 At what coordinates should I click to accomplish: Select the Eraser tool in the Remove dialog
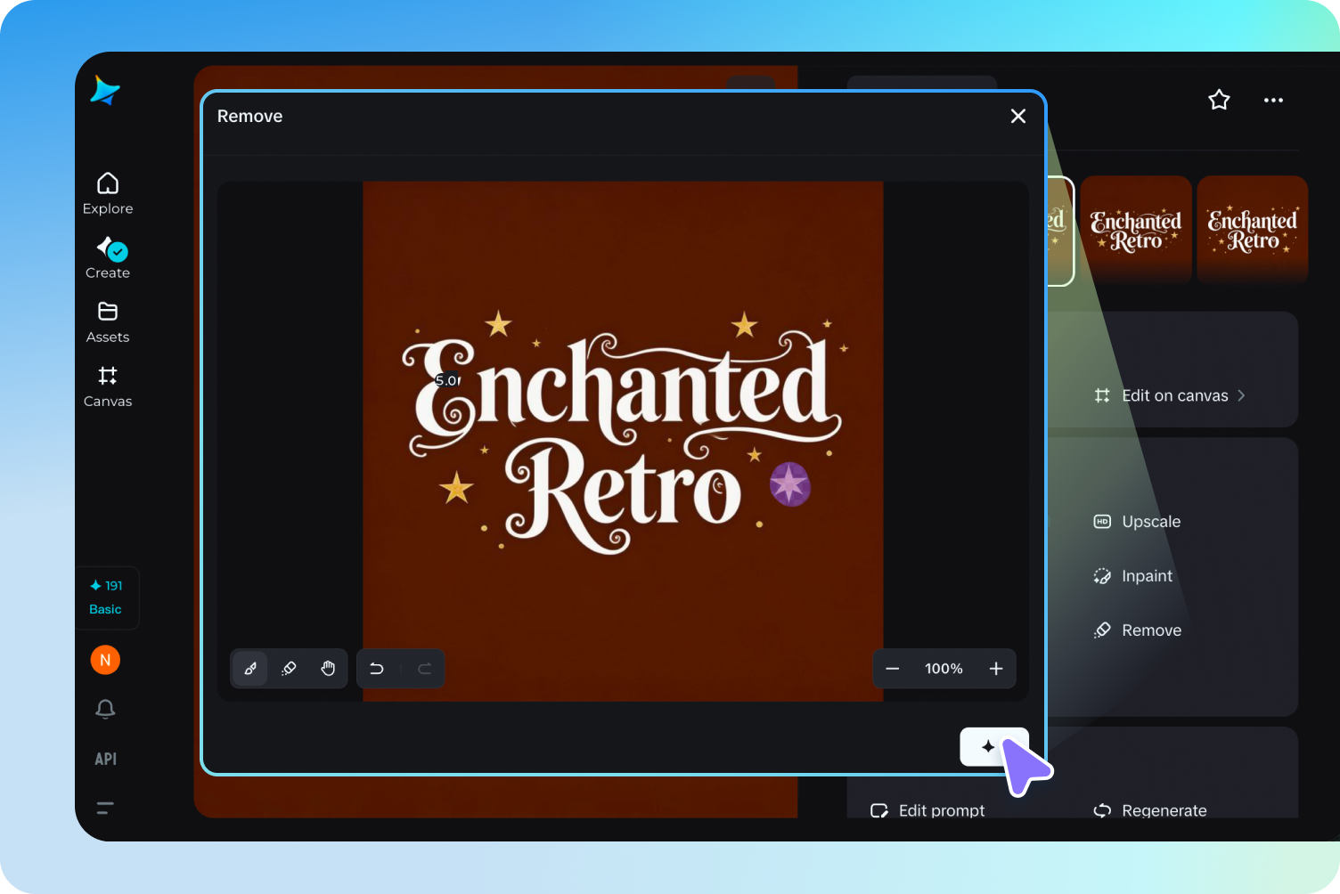(289, 669)
